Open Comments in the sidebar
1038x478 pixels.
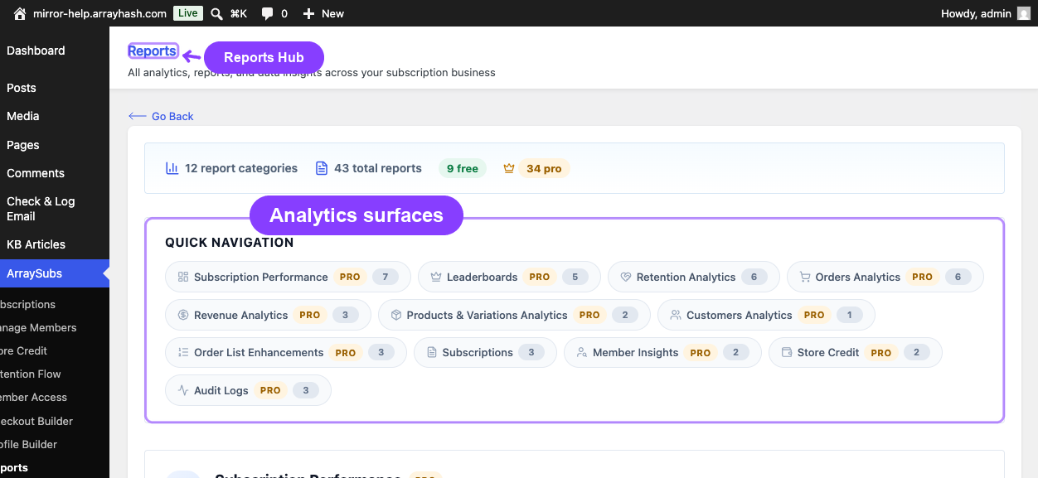(x=36, y=173)
